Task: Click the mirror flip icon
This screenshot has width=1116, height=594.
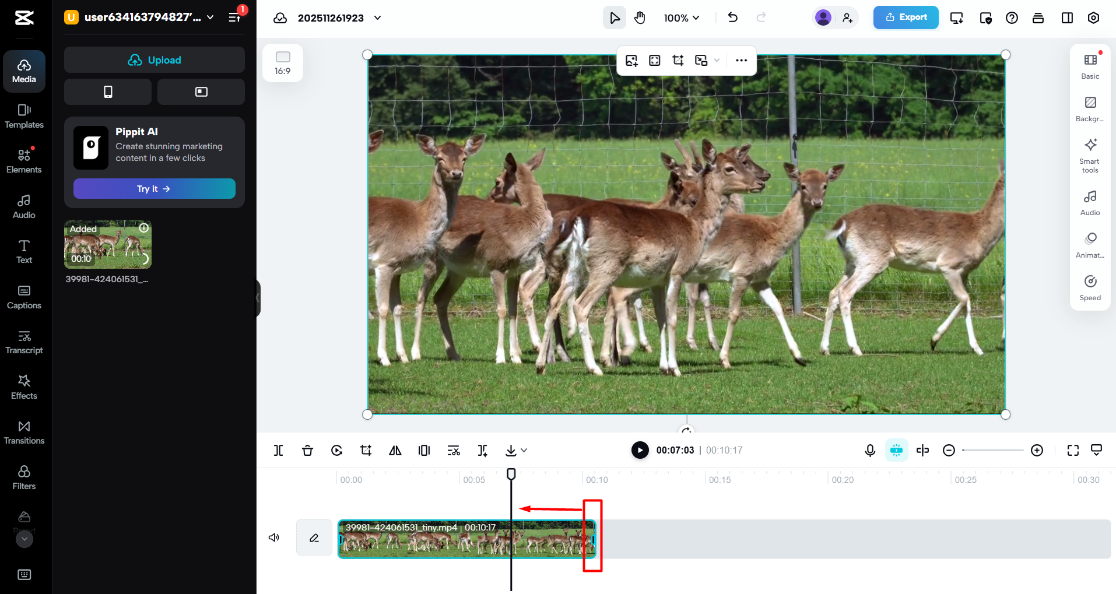Action: pos(395,450)
